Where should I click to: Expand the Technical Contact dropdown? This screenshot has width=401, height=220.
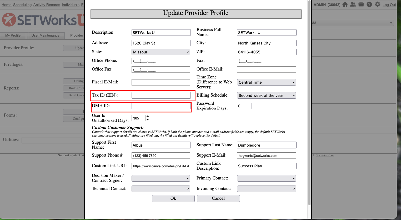161,189
